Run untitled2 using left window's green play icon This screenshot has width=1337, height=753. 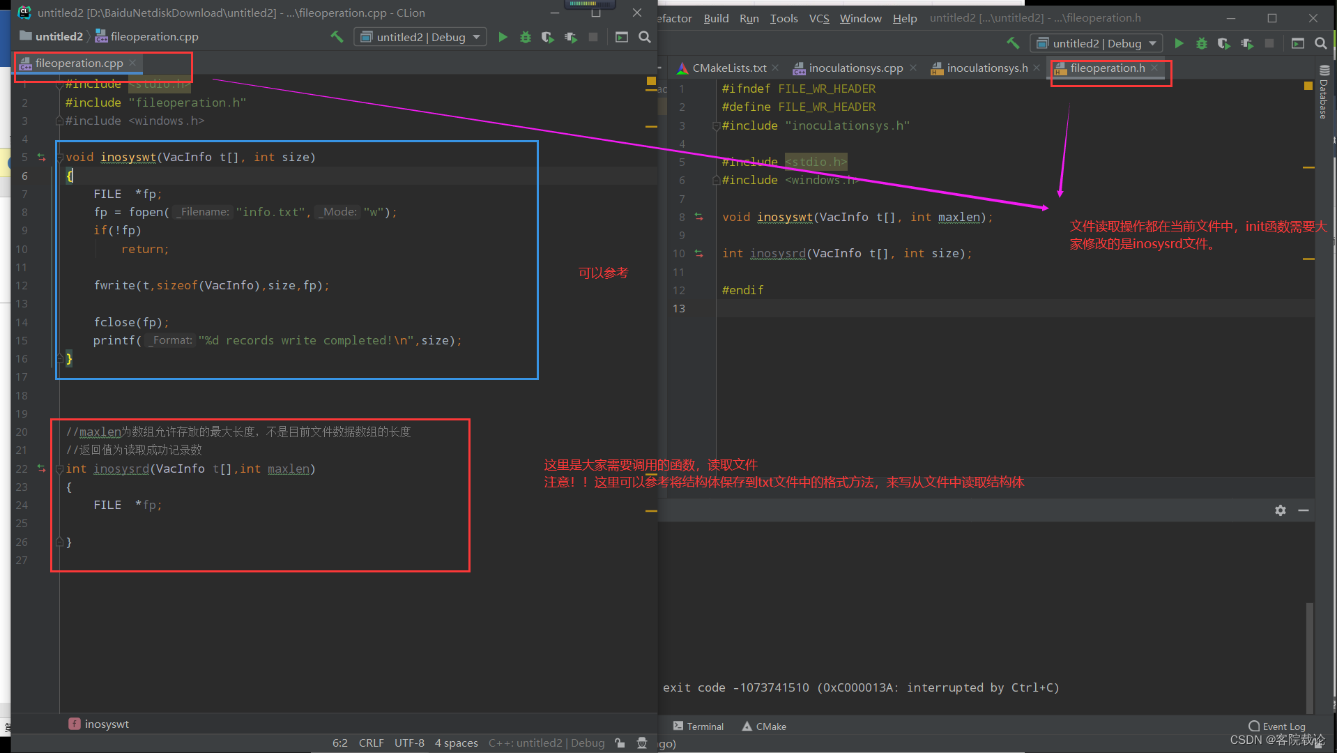coord(503,37)
